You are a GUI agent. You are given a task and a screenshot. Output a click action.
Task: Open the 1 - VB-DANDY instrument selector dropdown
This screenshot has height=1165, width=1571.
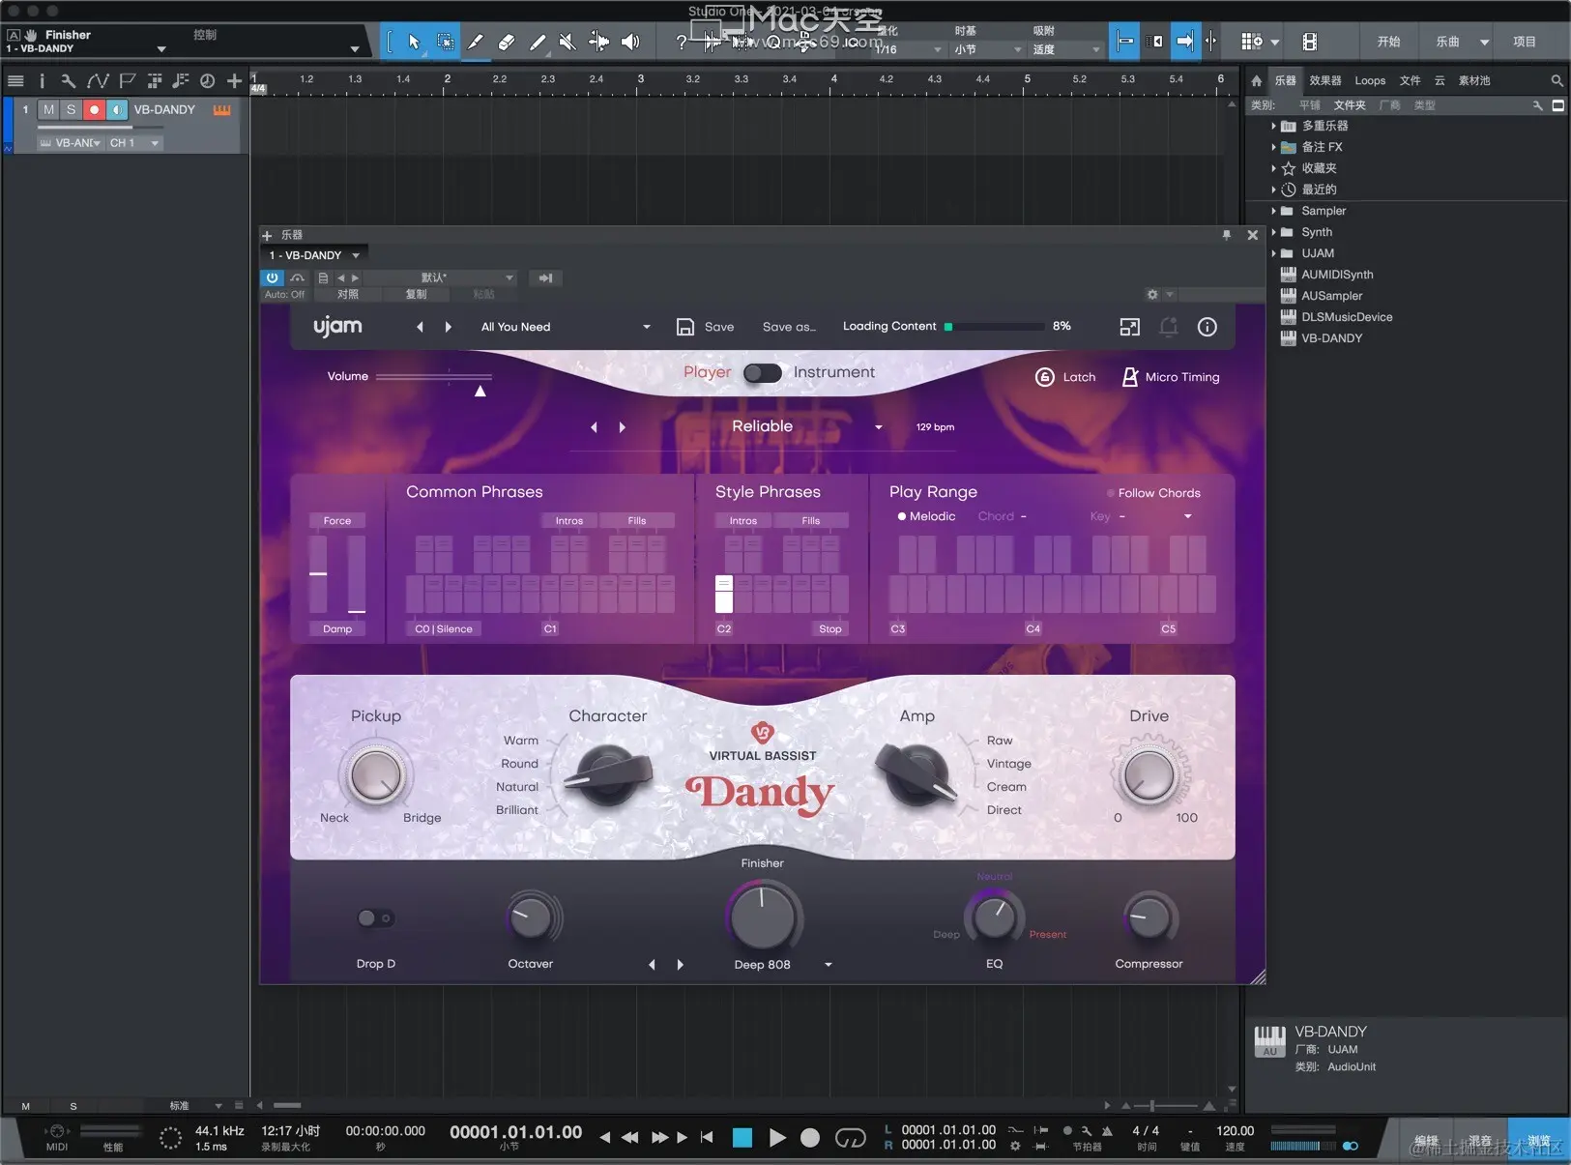[314, 255]
